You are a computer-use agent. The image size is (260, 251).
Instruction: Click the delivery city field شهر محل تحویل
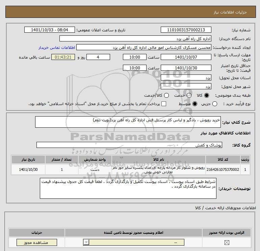pos(186,86)
